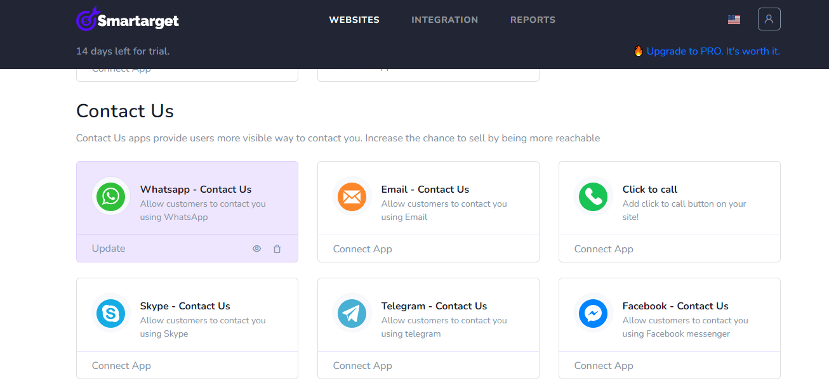This screenshot has height=388, width=829.
Task: Click Upgrade to PRO link
Action: click(x=713, y=51)
